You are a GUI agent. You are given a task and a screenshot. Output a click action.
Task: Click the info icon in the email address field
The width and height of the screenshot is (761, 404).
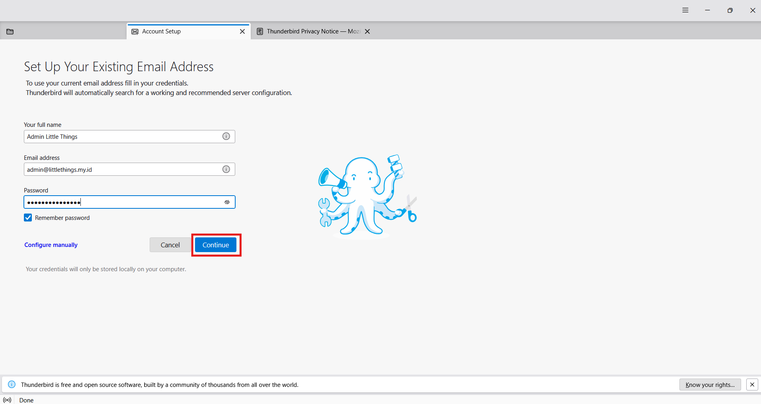pos(226,169)
